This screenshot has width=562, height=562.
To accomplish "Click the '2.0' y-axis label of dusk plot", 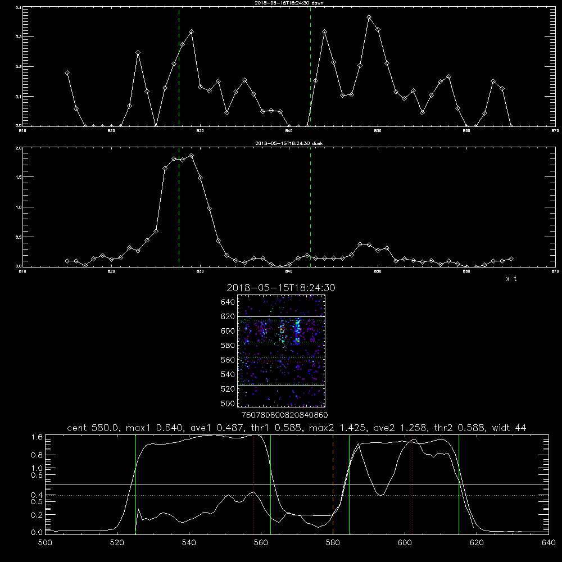I will pyautogui.click(x=19, y=148).
